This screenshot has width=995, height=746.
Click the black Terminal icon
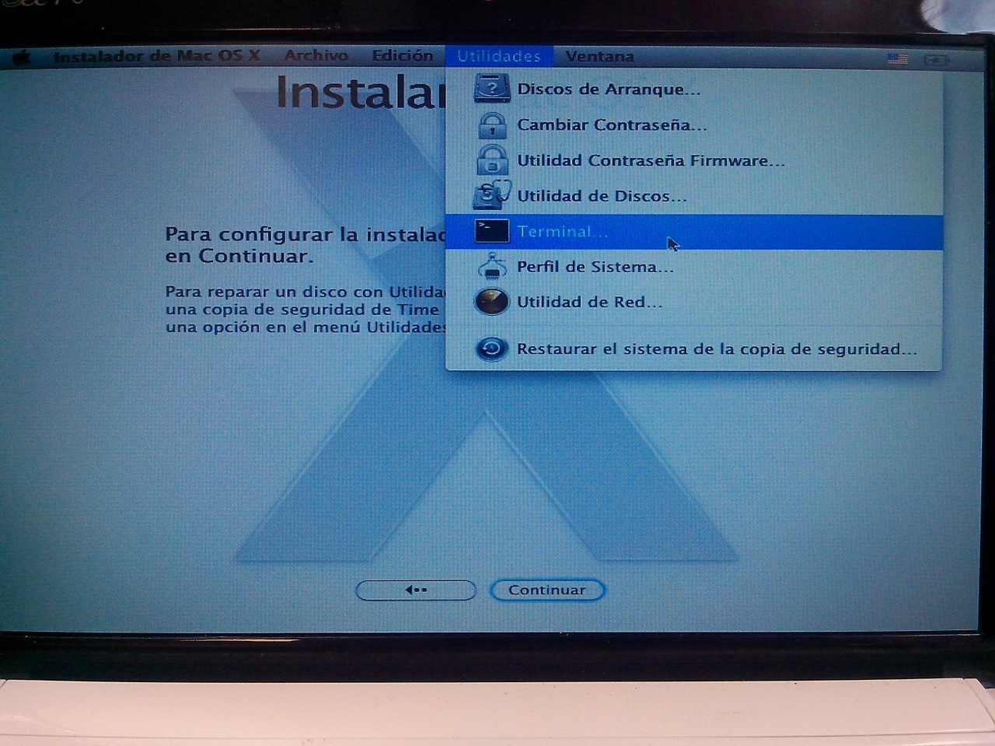pyautogui.click(x=491, y=231)
